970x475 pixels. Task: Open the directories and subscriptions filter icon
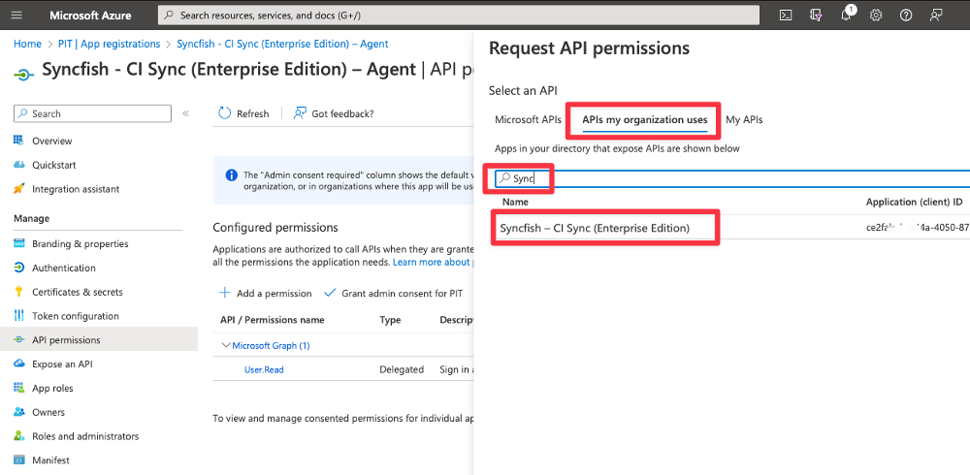click(816, 16)
